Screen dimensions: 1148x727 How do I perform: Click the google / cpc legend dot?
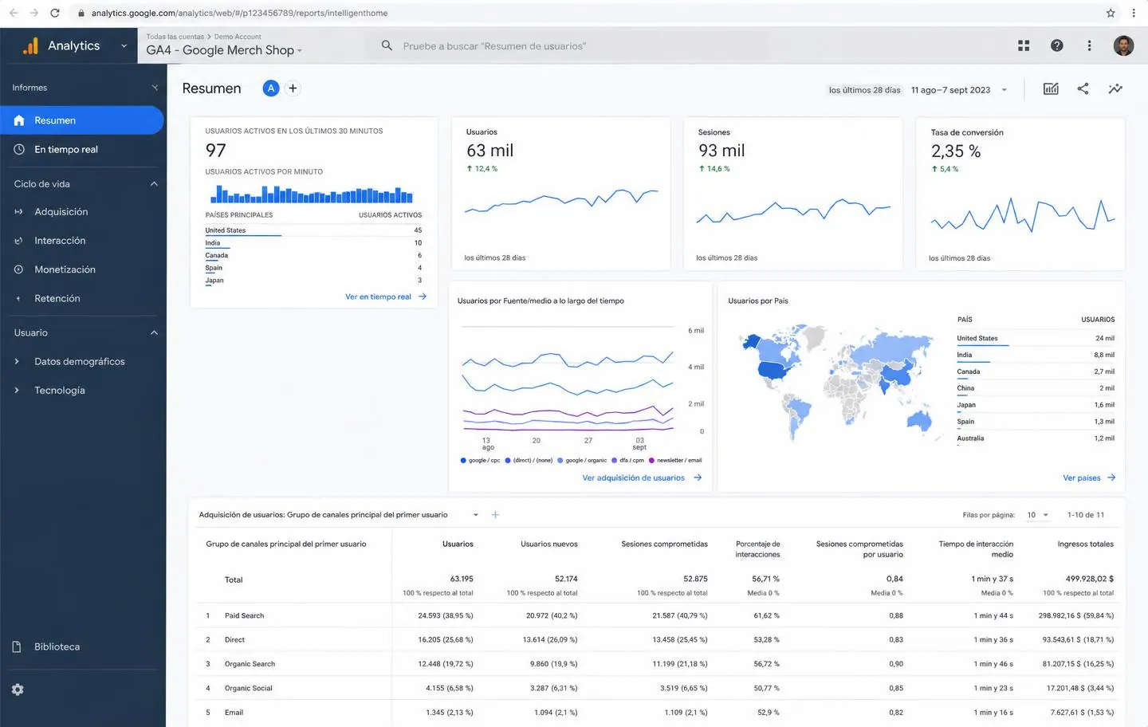(x=463, y=460)
